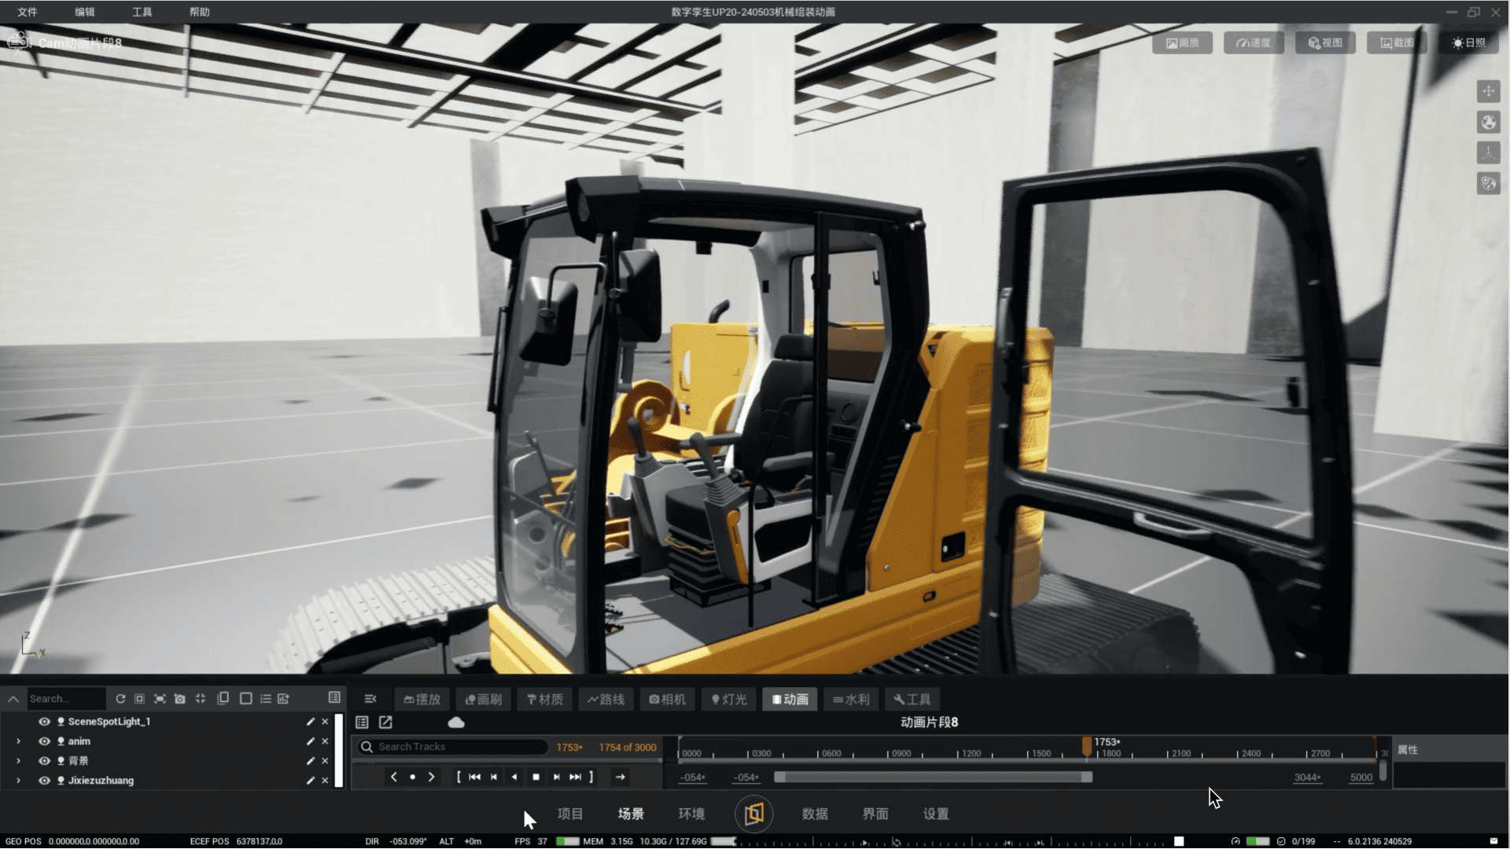Hide the anim layer via eye icon
The image size is (1510, 849).
[45, 741]
